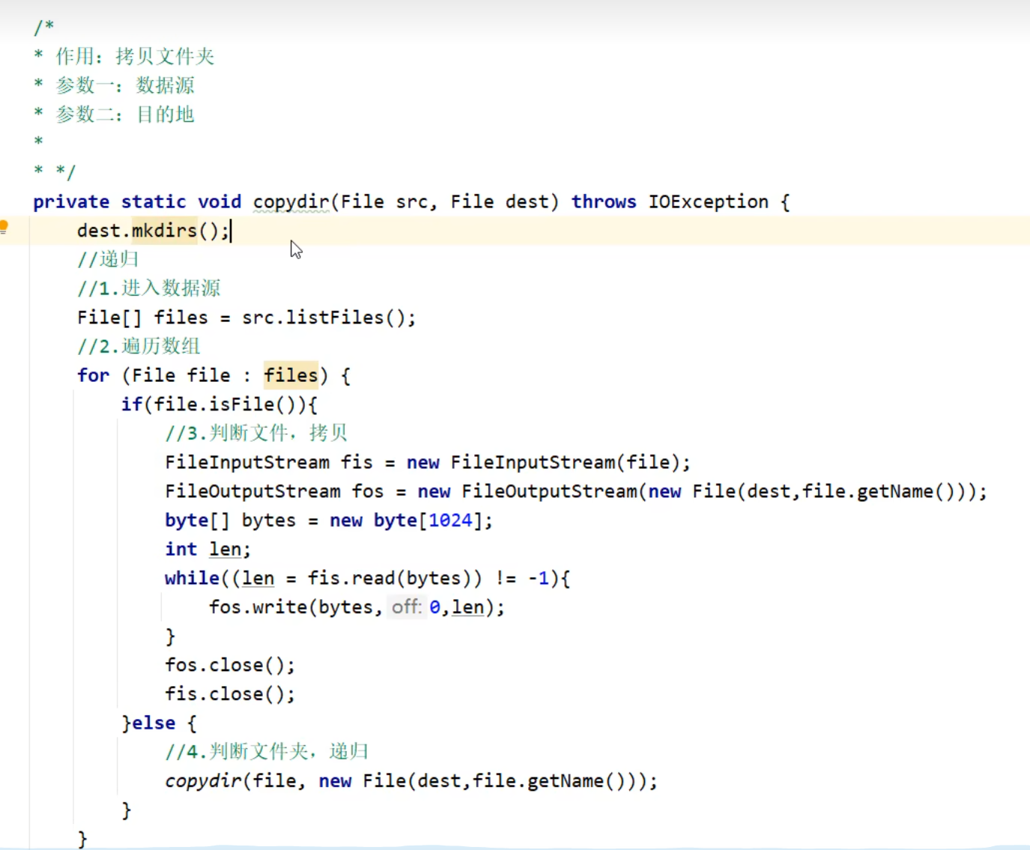Place cursor on the fis.close() statement
The width and height of the screenshot is (1030, 850).
pyautogui.click(x=230, y=694)
